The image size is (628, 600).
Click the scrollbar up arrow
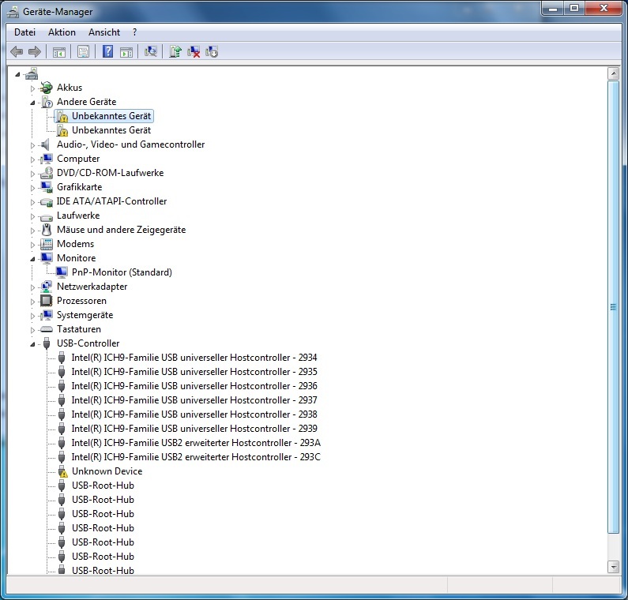613,73
